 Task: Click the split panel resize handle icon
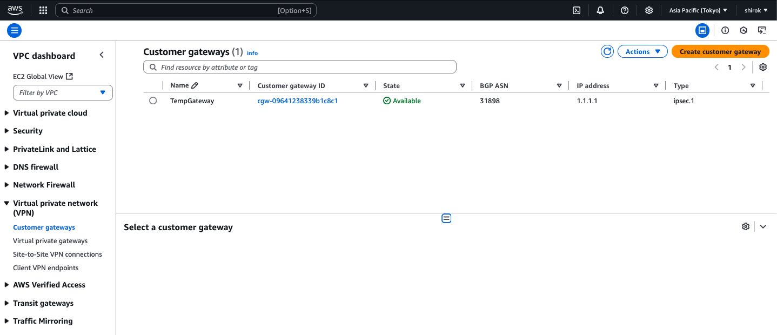[x=446, y=218]
